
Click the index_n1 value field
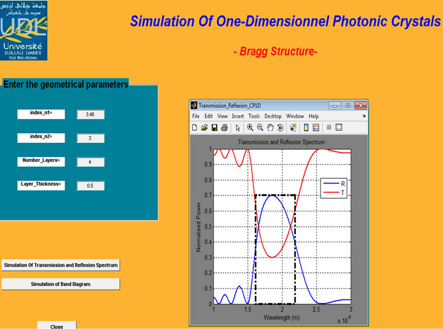pos(90,114)
